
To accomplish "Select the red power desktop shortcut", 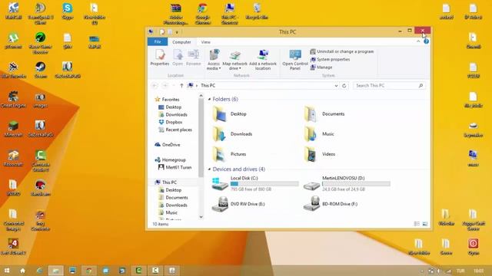I will click(x=474, y=247).
